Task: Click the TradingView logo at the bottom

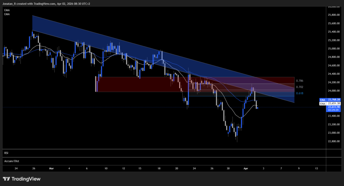Action: tap(21, 179)
